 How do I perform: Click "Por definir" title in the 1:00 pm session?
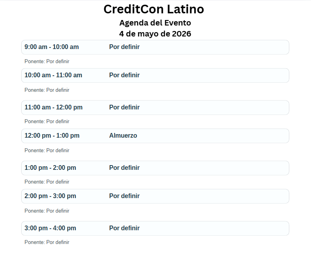[124, 168]
